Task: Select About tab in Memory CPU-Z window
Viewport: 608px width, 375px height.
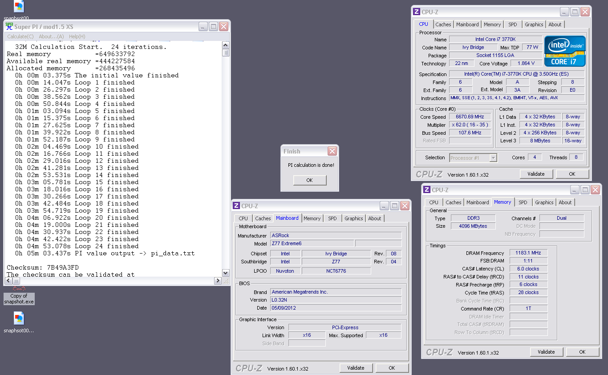Action: pos(565,202)
